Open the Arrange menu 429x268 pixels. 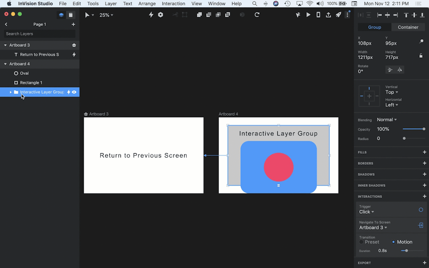[x=147, y=4]
